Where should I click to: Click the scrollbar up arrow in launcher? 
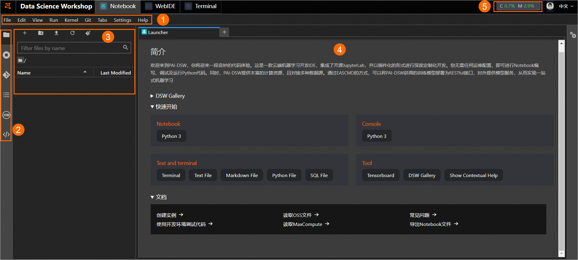(x=561, y=43)
